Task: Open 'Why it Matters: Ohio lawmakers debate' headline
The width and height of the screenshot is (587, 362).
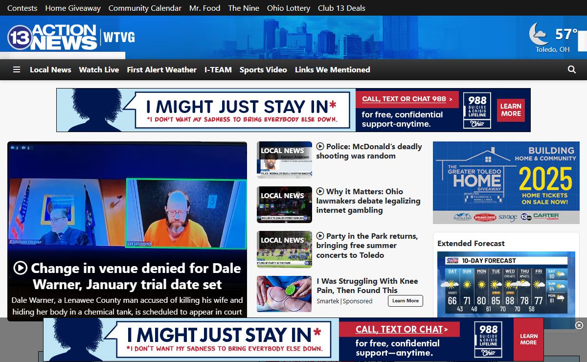Action: click(x=368, y=201)
